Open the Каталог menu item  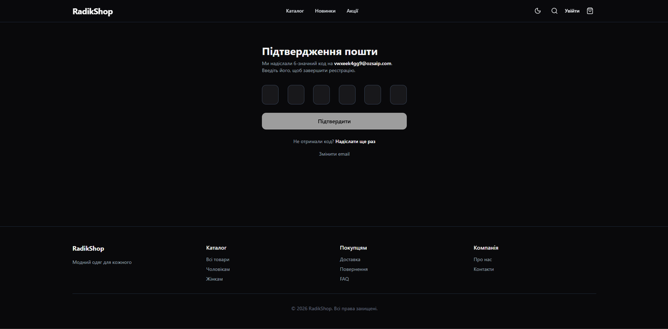(x=295, y=11)
